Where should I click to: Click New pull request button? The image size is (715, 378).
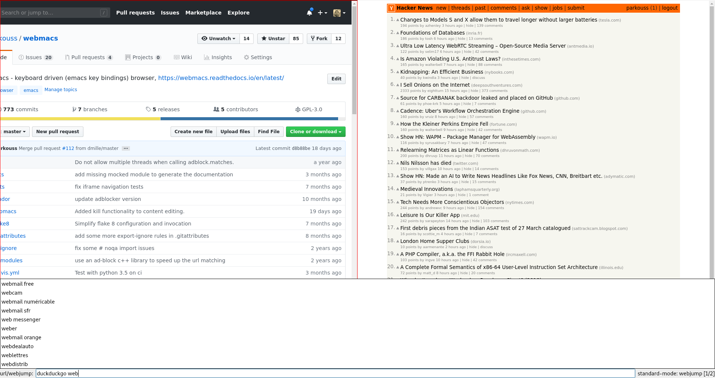[x=58, y=132]
